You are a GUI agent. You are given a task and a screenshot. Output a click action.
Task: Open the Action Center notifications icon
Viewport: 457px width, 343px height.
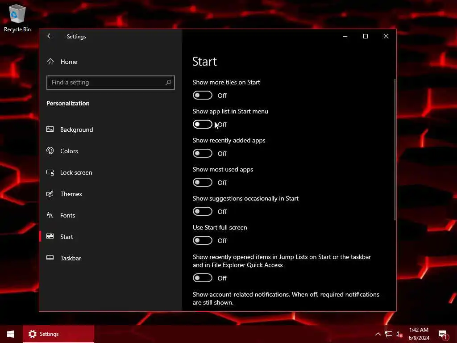pos(443,335)
